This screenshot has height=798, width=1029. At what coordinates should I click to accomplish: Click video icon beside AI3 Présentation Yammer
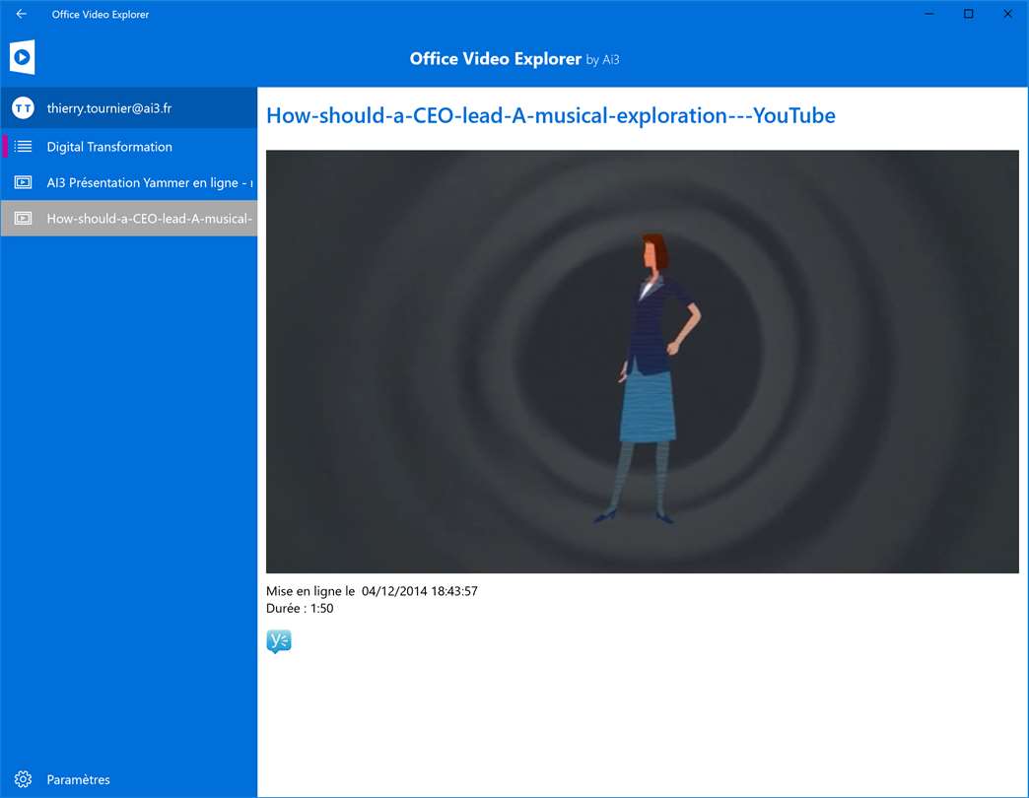point(23,182)
